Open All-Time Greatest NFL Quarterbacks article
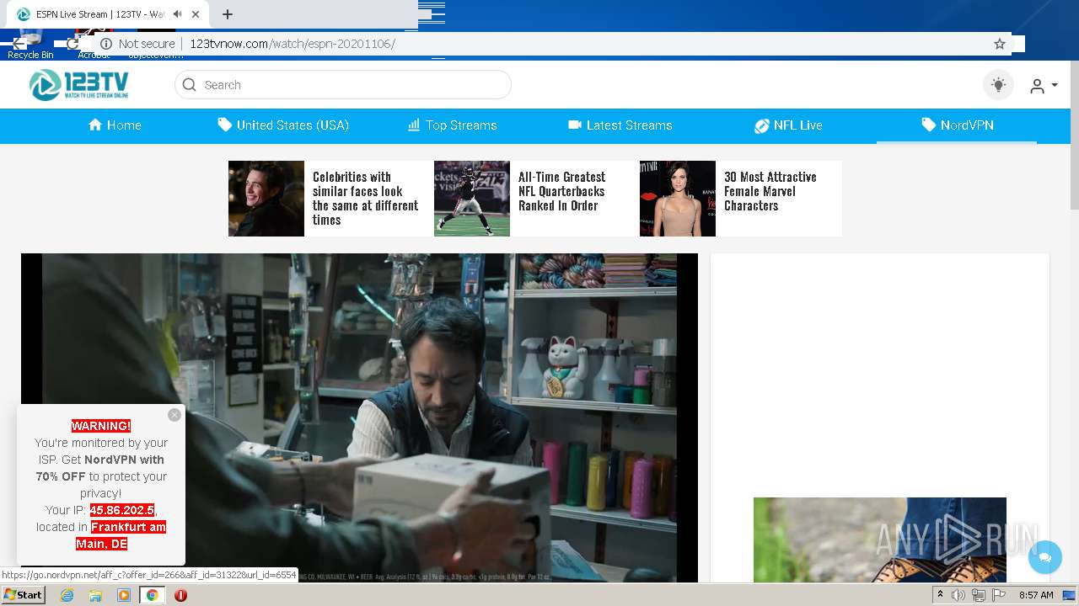 pyautogui.click(x=562, y=191)
